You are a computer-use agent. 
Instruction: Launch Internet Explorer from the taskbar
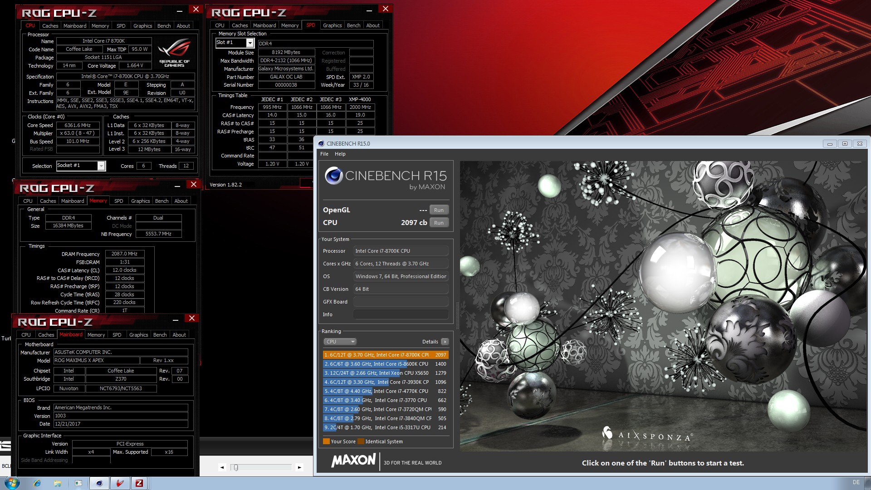click(37, 483)
